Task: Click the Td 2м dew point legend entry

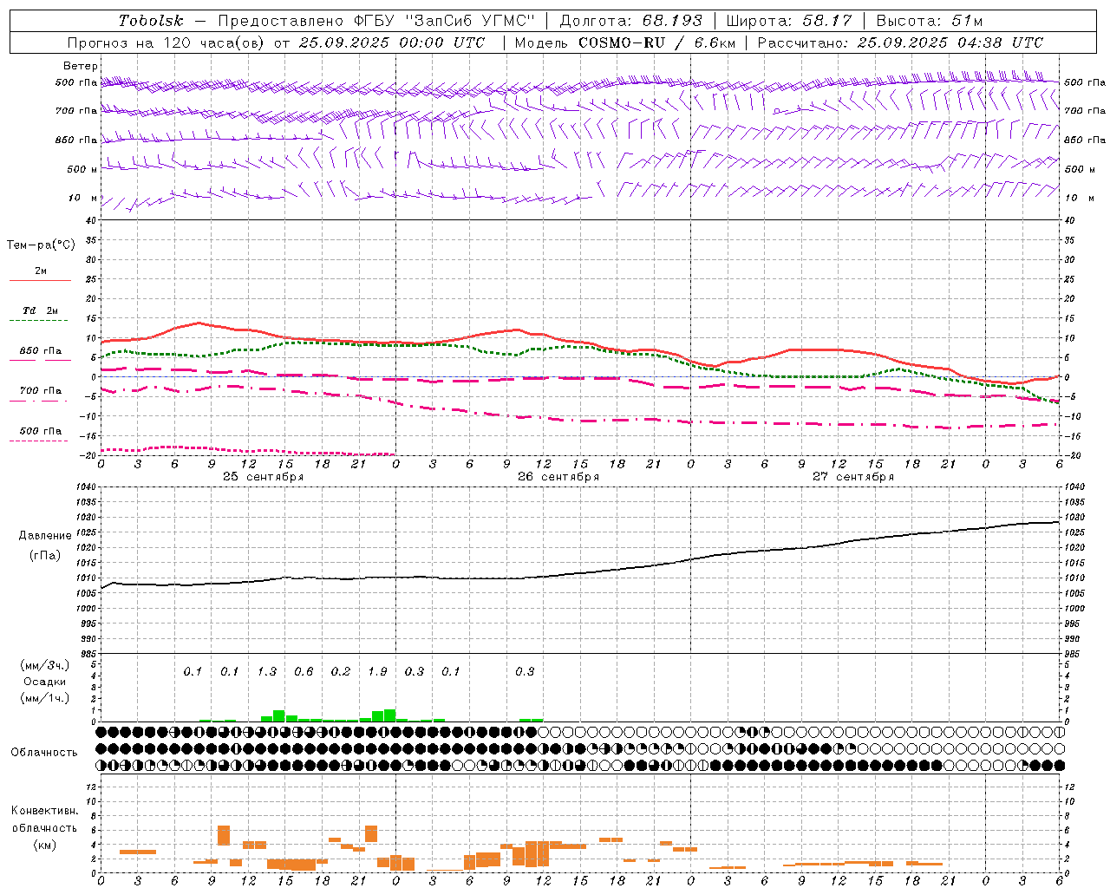Action: (41, 310)
